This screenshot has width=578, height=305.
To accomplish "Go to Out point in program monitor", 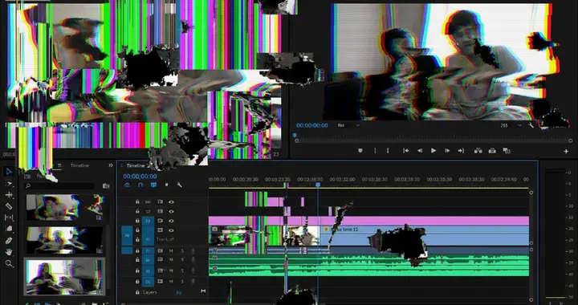I will (461, 151).
